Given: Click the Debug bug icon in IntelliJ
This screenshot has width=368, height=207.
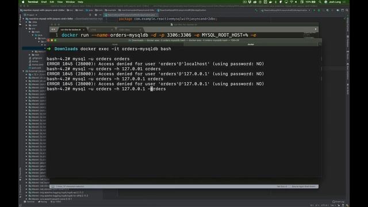Looking at the screenshot, I should click(x=319, y=10).
